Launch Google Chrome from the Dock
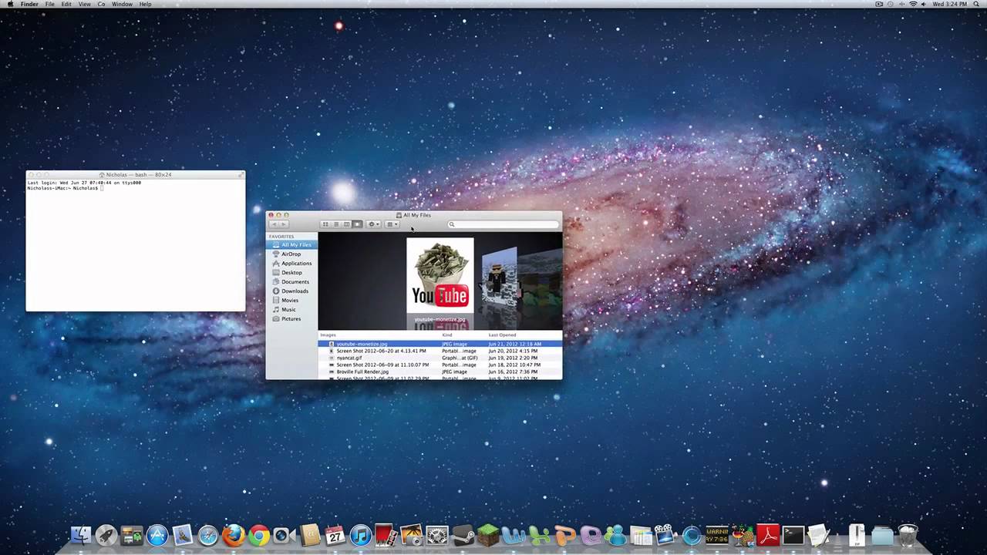The height and width of the screenshot is (555, 987). pyautogui.click(x=259, y=535)
